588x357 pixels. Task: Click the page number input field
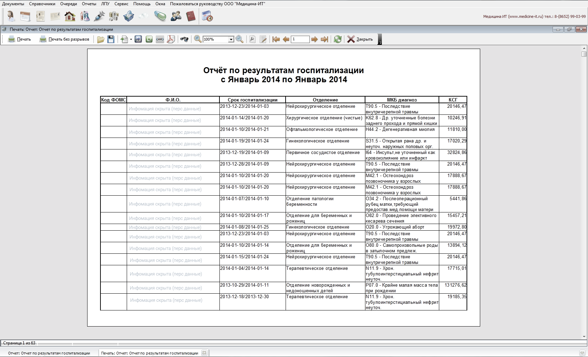tap(301, 39)
